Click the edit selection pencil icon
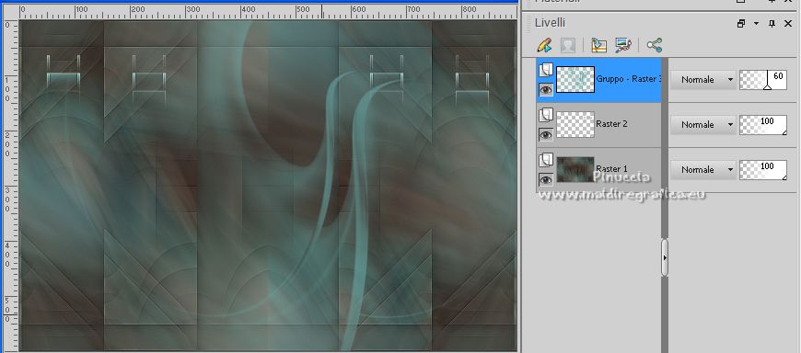The width and height of the screenshot is (801, 353). tap(544, 45)
